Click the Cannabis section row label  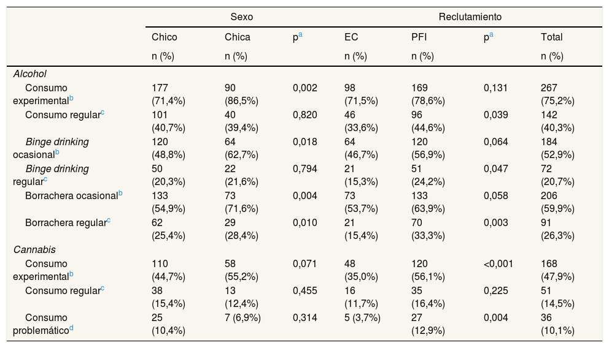coord(33,251)
